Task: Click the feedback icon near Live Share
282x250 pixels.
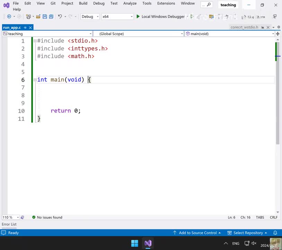Action: tap(274, 17)
